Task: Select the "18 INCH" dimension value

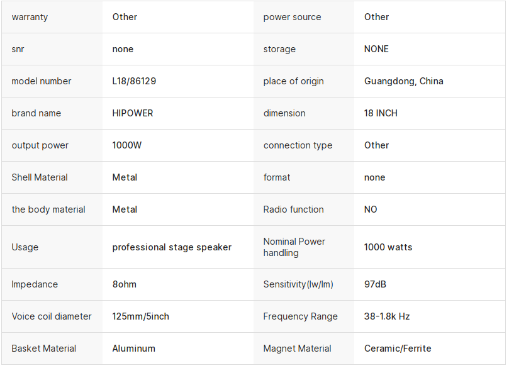Action: click(381, 113)
